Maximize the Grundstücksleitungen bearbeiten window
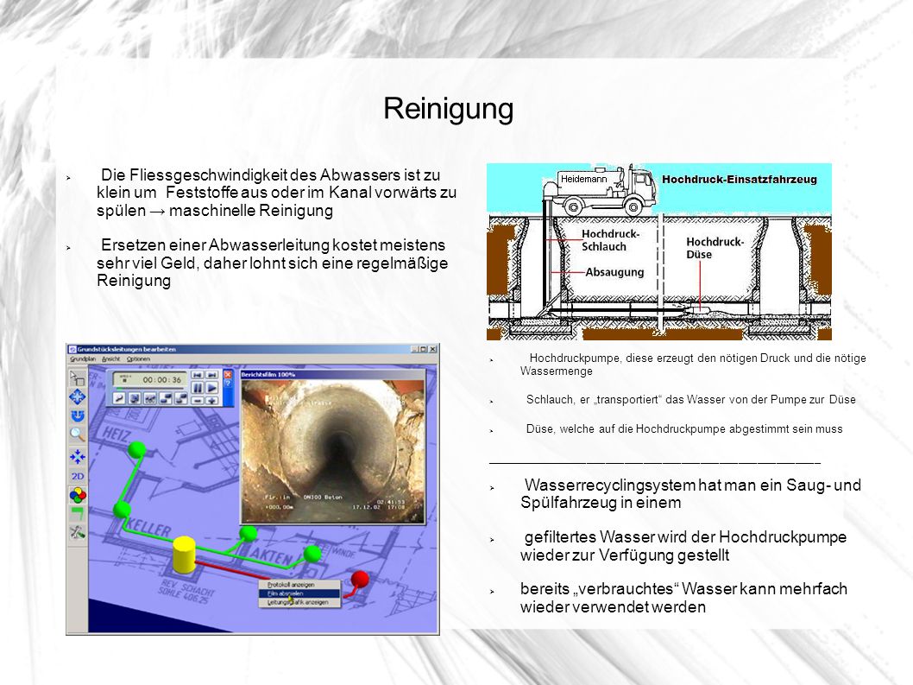The height and width of the screenshot is (685, 913). tap(424, 349)
